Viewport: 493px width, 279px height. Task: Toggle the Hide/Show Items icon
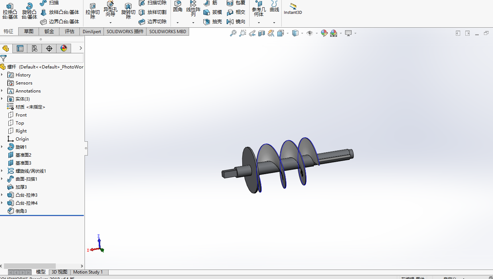pyautogui.click(x=310, y=33)
